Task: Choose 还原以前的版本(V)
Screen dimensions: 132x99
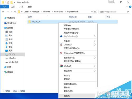Action: [78, 48]
